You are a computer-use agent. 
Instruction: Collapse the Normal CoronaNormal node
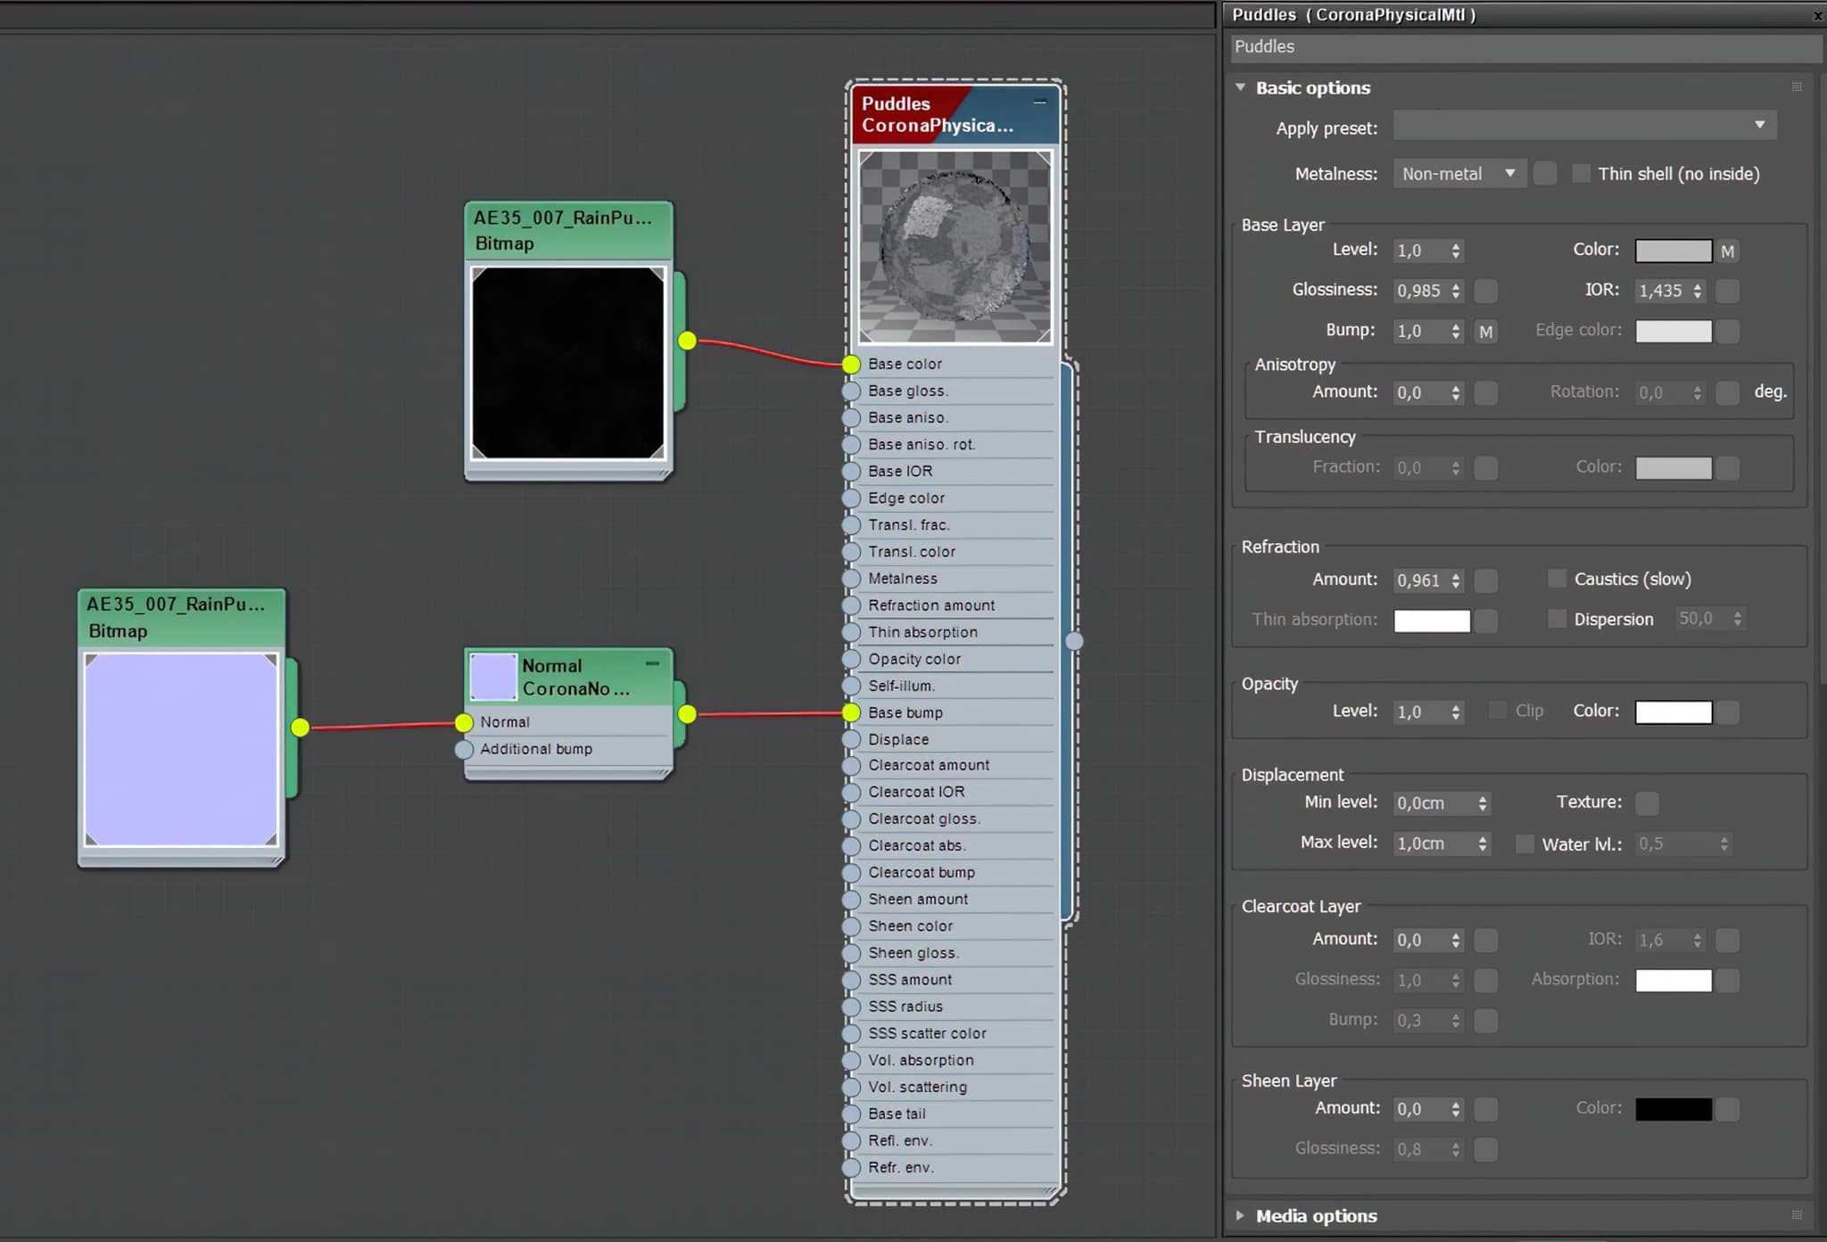click(x=653, y=663)
